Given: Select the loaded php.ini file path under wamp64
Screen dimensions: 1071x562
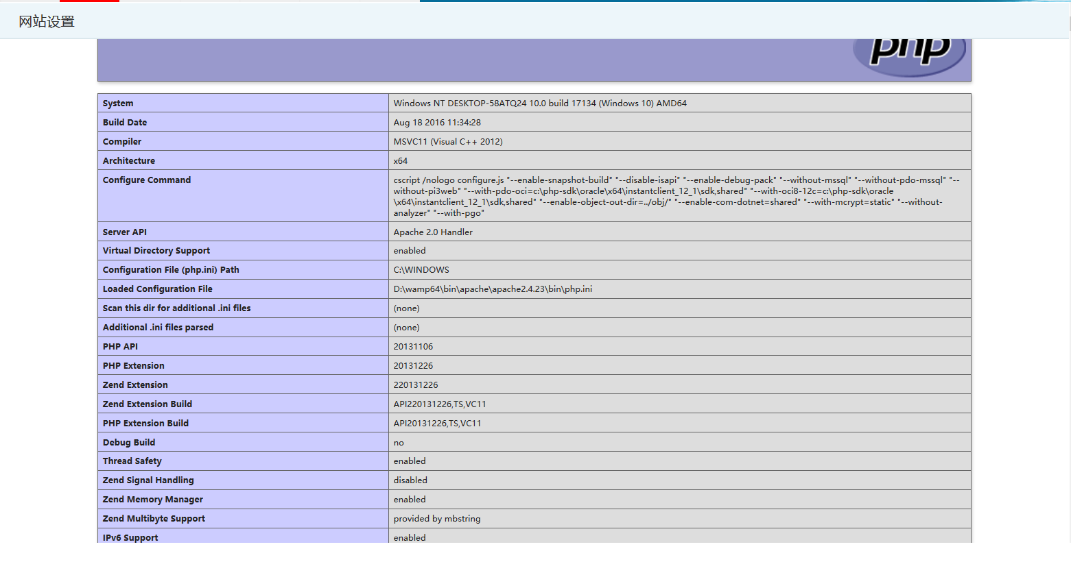Looking at the screenshot, I should point(493,289).
